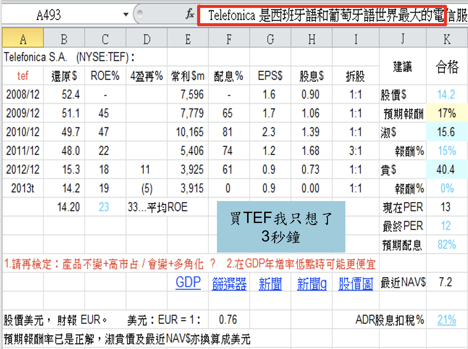
Task: Open the 新聞g hyperlink
Action: pos(312,283)
